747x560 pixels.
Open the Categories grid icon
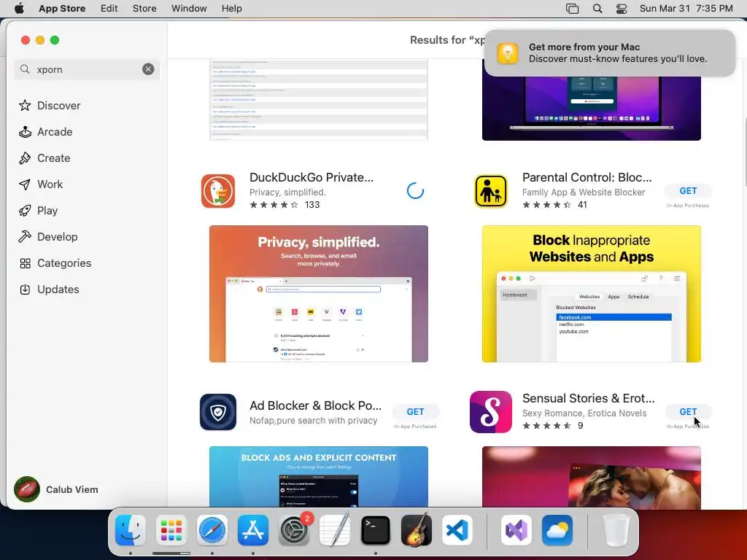(25, 263)
